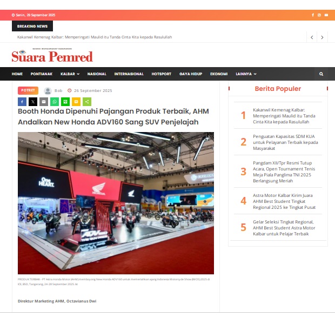Screen dimensions: 335x316
Task: Open Facebook page icon in top bar
Action: pyautogui.click(x=313, y=15)
